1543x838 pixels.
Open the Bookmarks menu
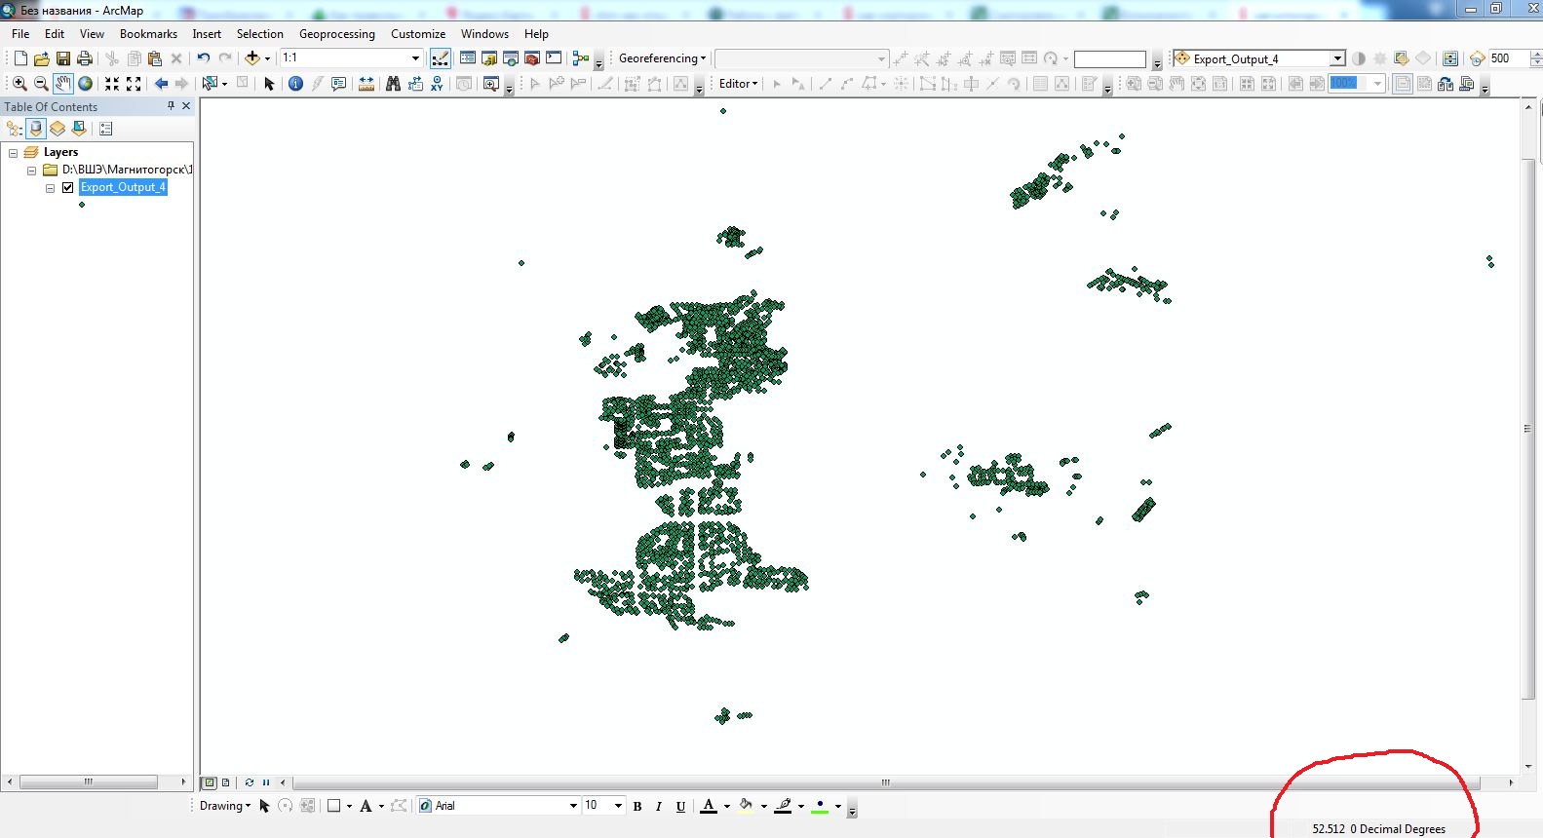148,34
